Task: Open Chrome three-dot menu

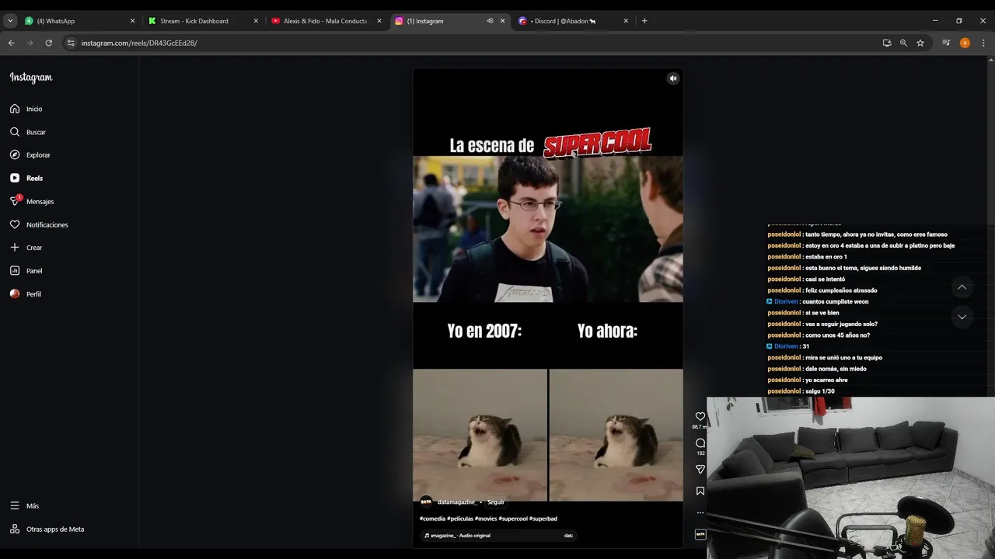Action: (x=983, y=43)
